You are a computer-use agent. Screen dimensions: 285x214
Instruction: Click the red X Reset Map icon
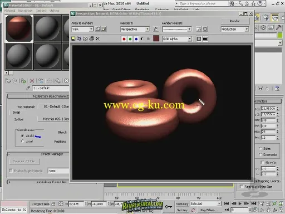point(32,81)
